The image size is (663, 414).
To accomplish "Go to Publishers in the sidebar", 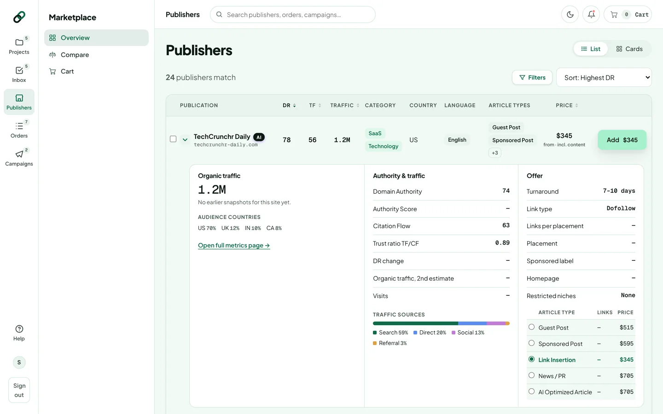I will 19,102.
